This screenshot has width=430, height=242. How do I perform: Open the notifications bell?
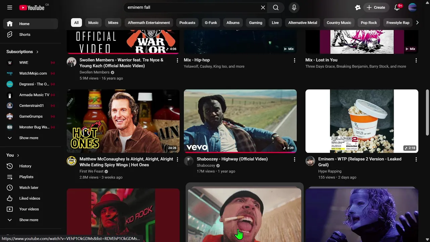[x=397, y=7]
